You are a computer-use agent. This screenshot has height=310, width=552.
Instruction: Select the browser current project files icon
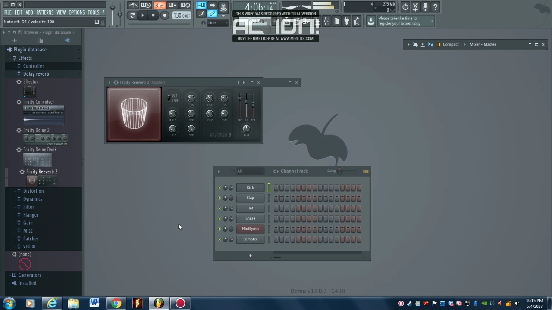coord(41,40)
